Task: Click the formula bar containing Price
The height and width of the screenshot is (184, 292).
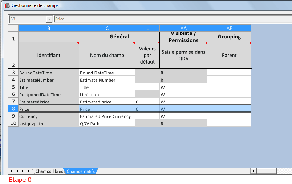Action: (x=173, y=19)
